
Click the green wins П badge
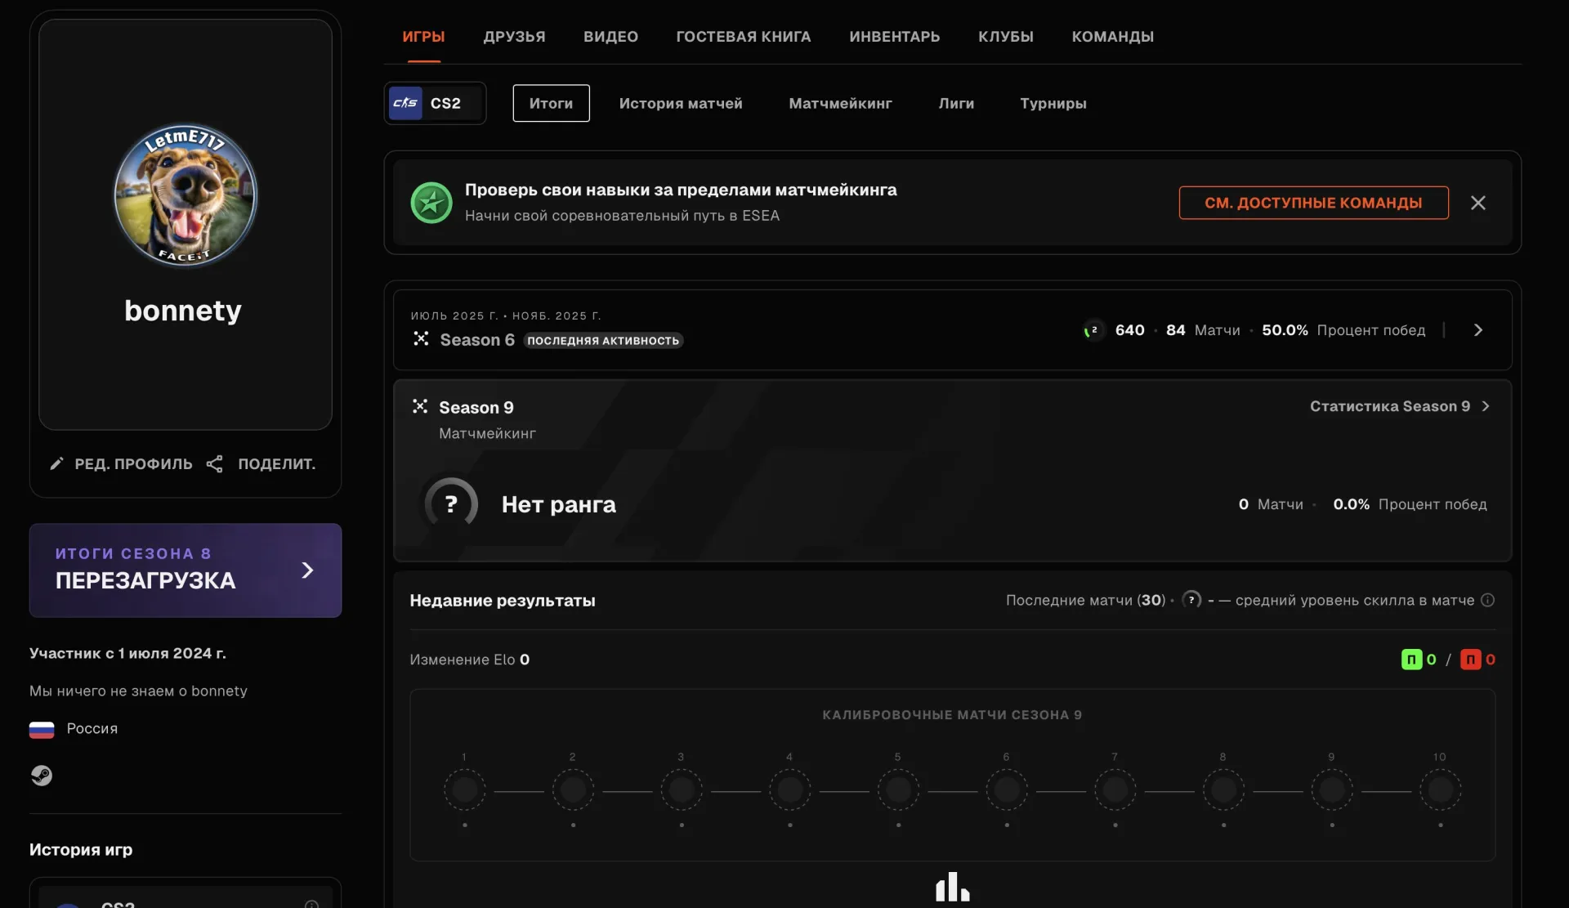[x=1411, y=660]
